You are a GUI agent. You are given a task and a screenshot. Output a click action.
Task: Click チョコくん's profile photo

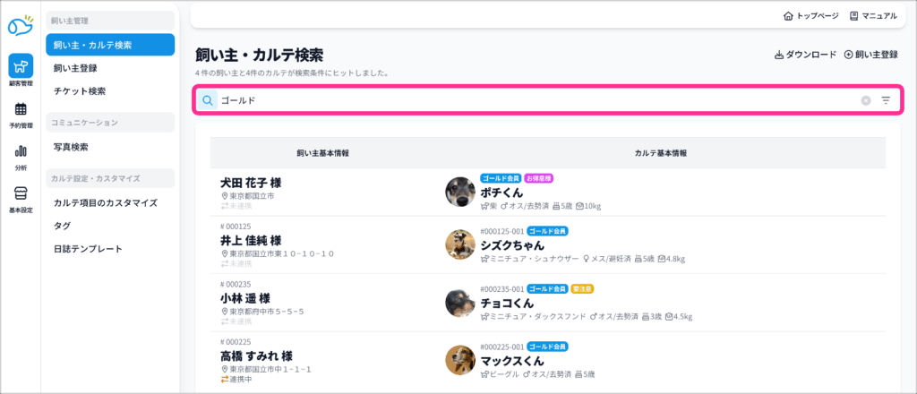460,303
